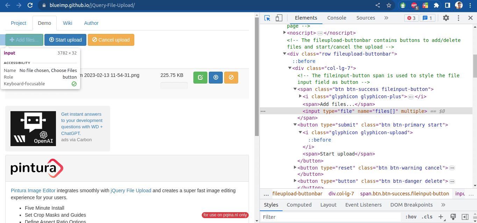Click the upload progress bar of file
The height and width of the screenshot is (223, 477).
(174, 85)
